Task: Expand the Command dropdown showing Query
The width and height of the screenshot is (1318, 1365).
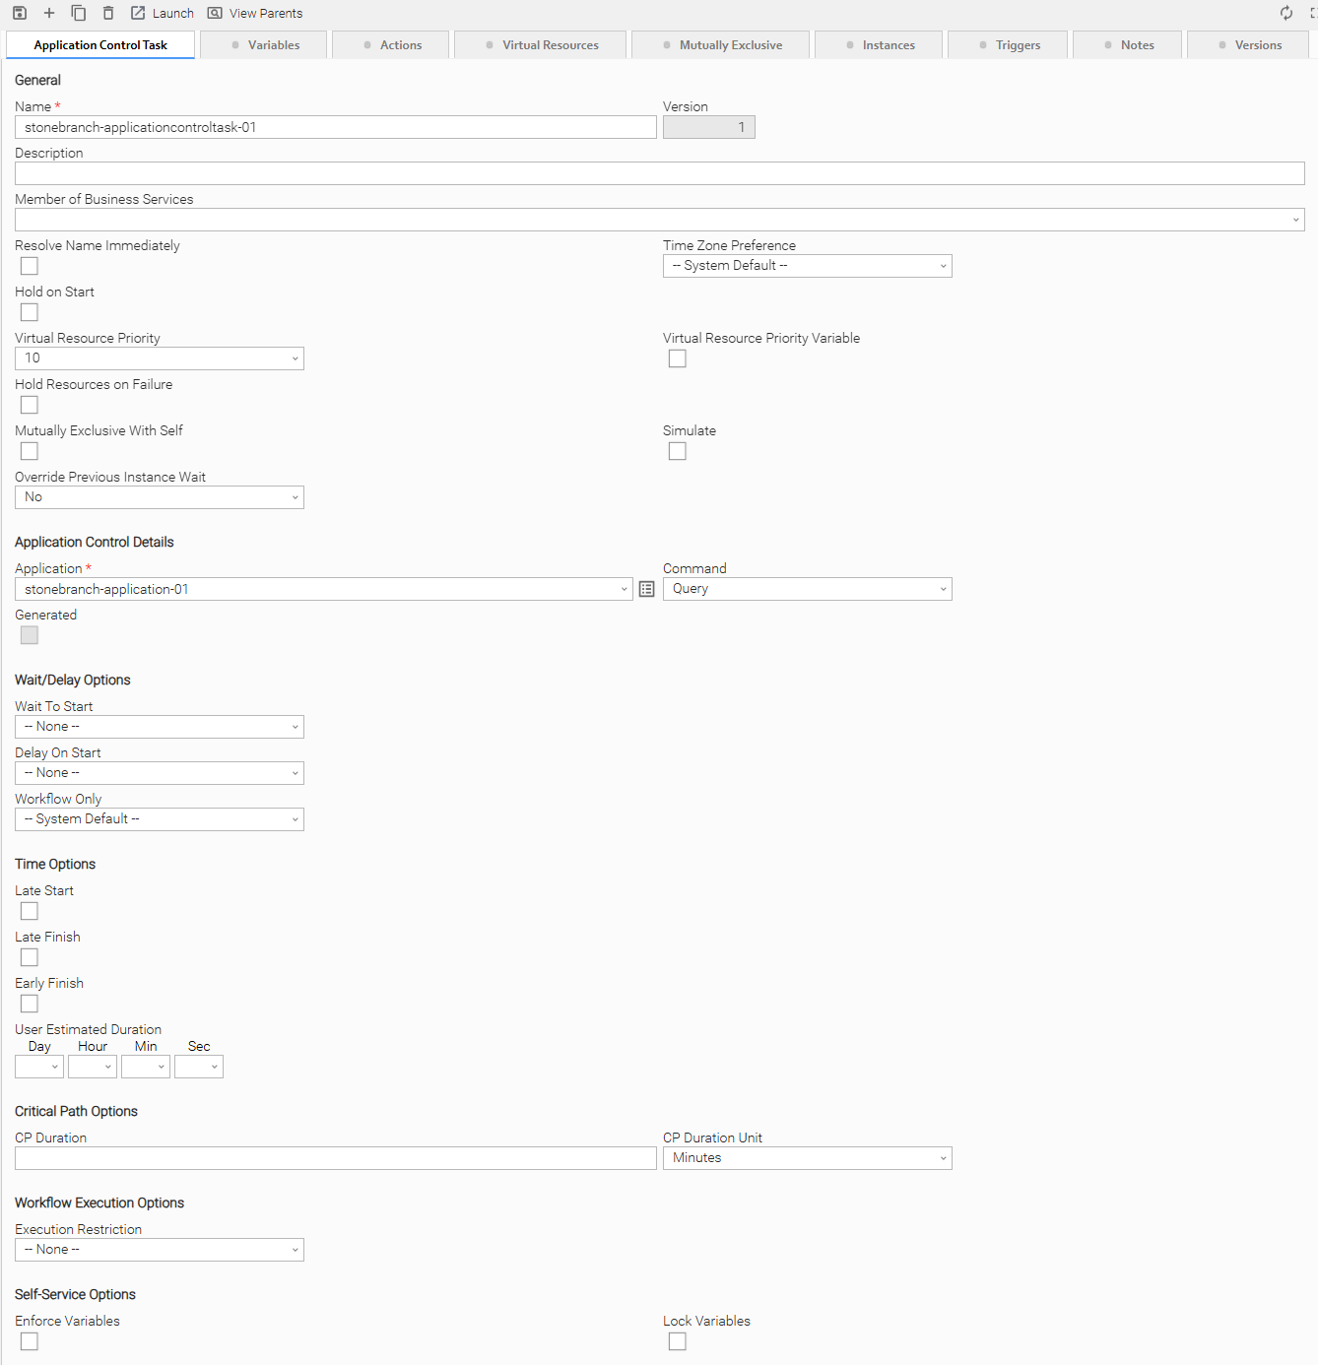Action: (807, 589)
